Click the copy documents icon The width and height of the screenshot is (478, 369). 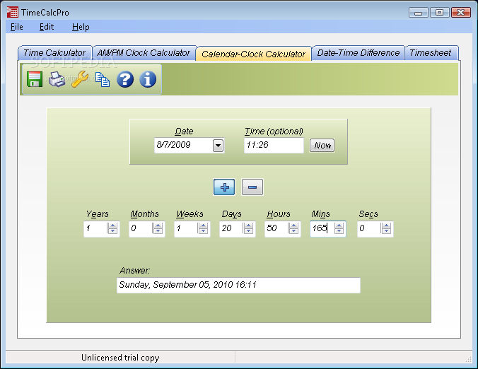(103, 80)
